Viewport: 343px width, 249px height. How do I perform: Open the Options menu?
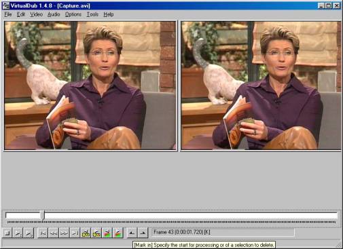[x=73, y=14]
